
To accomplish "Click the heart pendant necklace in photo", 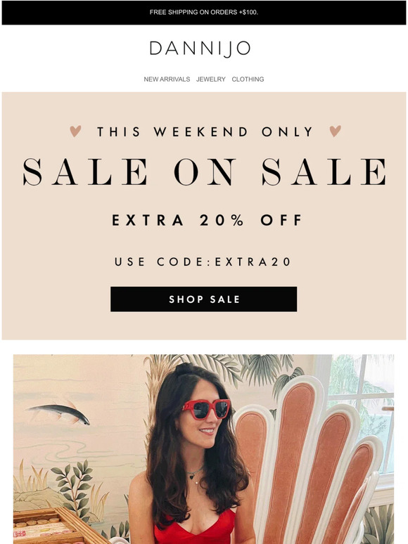I will [x=191, y=477].
